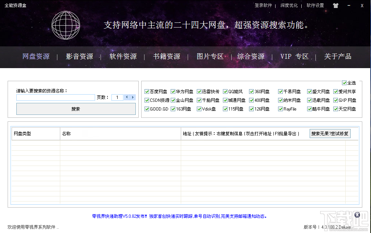Switch to the 软件资源 tab

123,57
